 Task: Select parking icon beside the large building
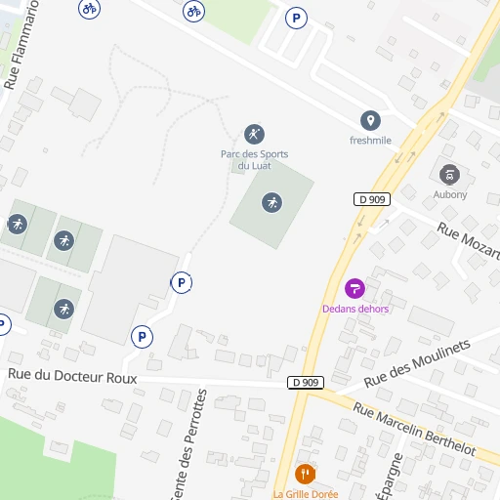[x=182, y=282]
